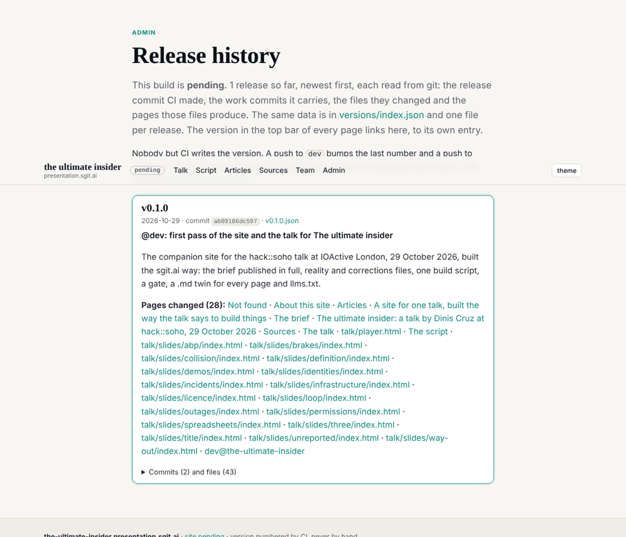This screenshot has height=537, width=626.
Task: Open Articles link in pages changed
Action: point(352,305)
